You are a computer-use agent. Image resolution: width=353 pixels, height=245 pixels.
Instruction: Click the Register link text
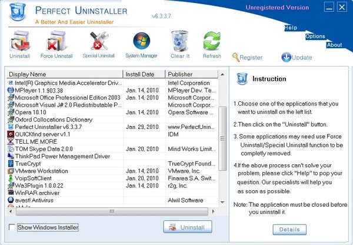click(251, 58)
